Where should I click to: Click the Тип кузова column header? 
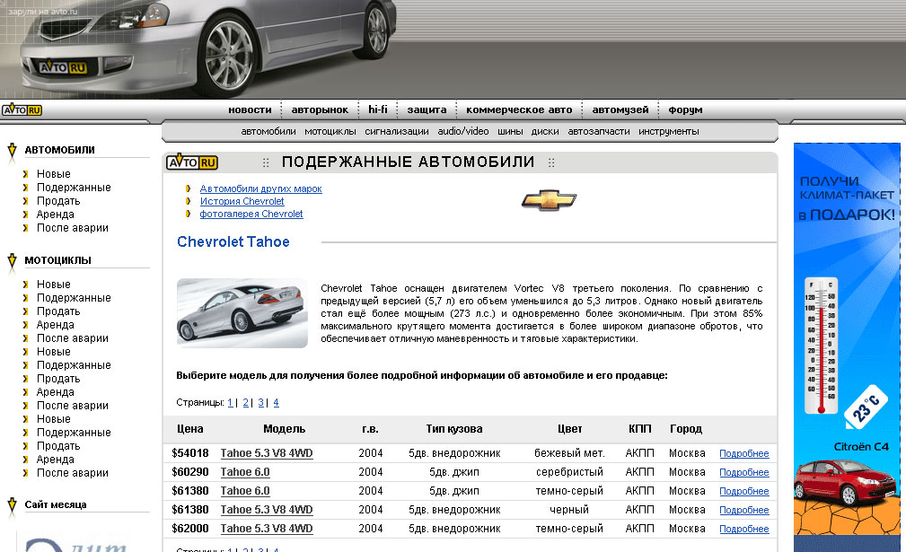(454, 429)
